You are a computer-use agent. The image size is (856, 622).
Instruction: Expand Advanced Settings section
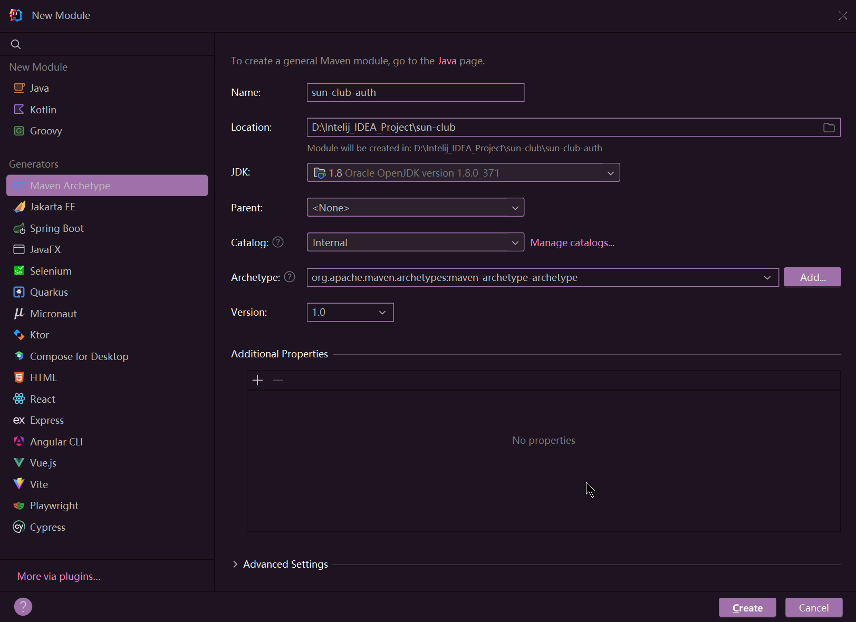click(x=235, y=564)
